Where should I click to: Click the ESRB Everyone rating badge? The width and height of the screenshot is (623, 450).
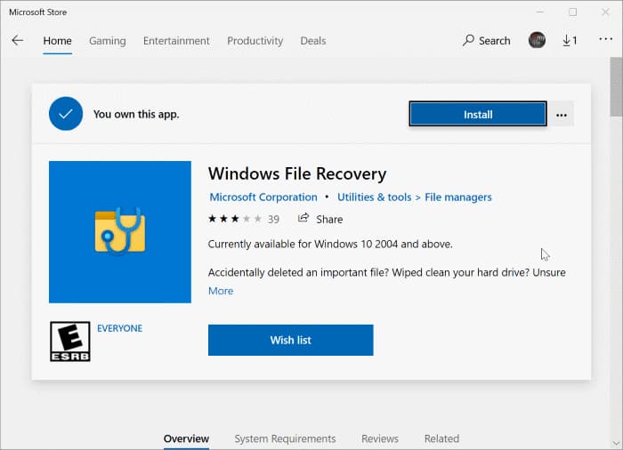click(70, 342)
